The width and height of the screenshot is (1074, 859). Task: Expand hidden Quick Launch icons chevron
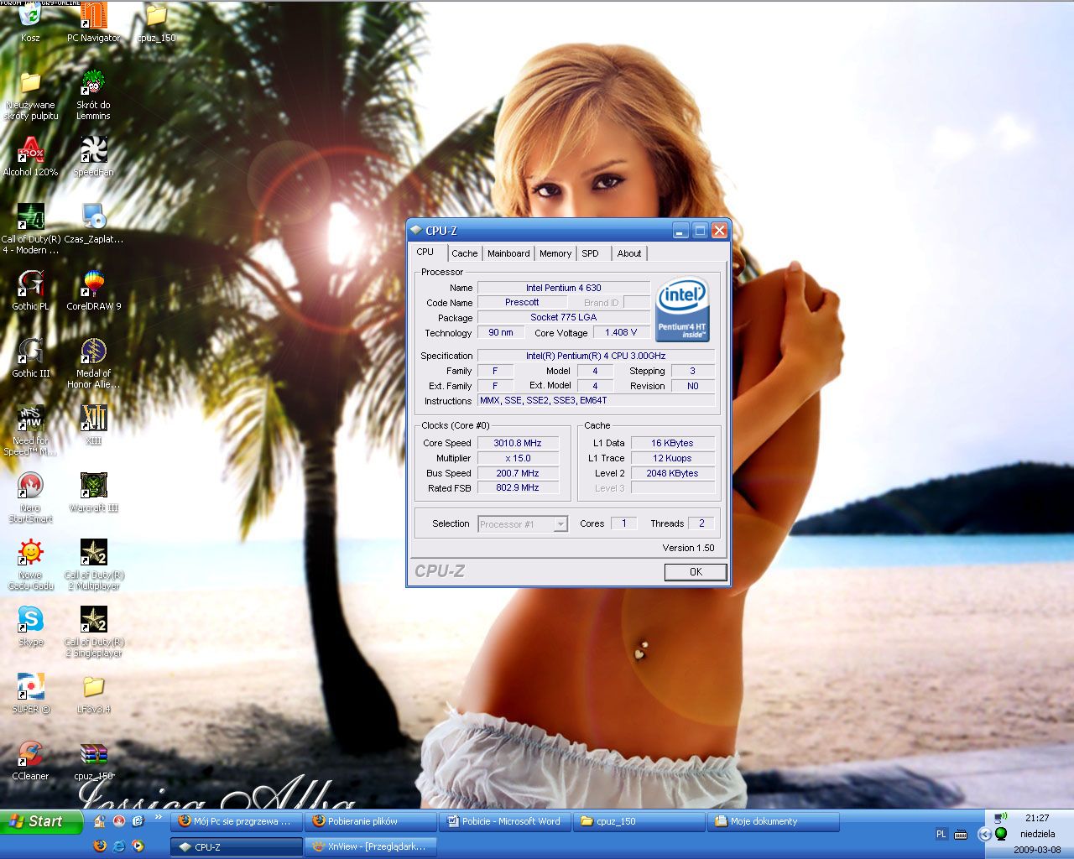(158, 817)
